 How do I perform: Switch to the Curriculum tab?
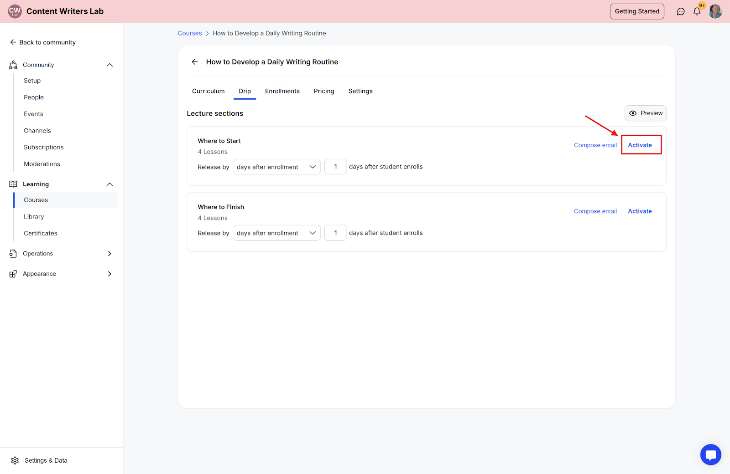tap(208, 91)
